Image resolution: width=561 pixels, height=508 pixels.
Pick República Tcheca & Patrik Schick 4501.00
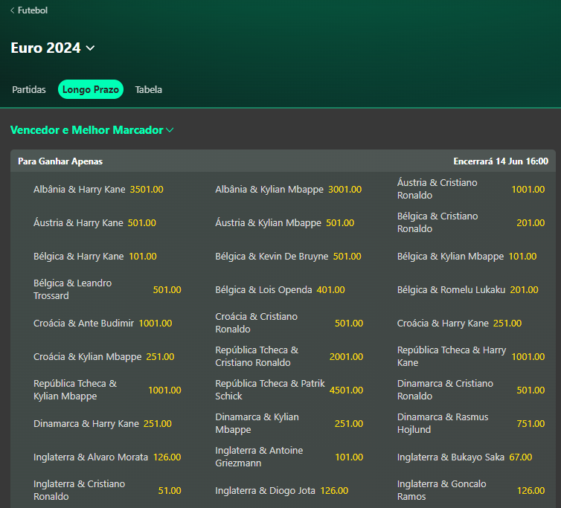(346, 390)
